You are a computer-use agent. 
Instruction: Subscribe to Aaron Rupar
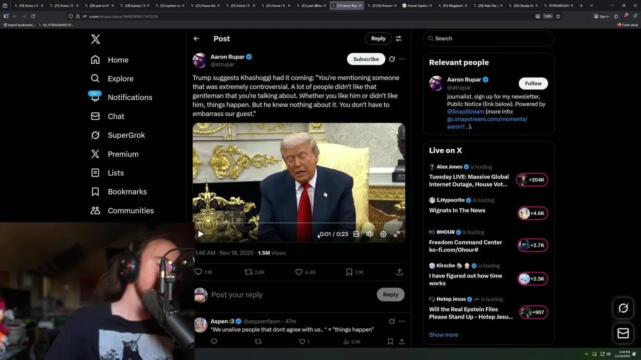[x=366, y=59]
